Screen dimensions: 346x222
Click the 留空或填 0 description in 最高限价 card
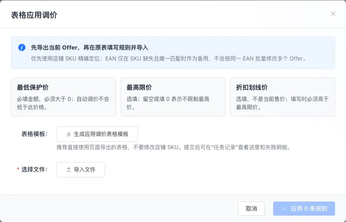pyautogui.click(x=168, y=103)
